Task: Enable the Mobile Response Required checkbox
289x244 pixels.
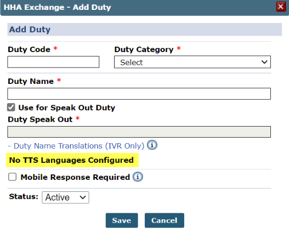Action: point(13,177)
